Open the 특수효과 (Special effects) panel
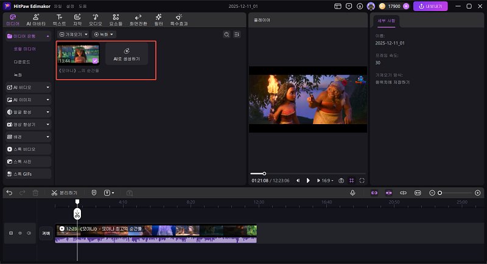This screenshot has height=264, width=487. point(179,20)
